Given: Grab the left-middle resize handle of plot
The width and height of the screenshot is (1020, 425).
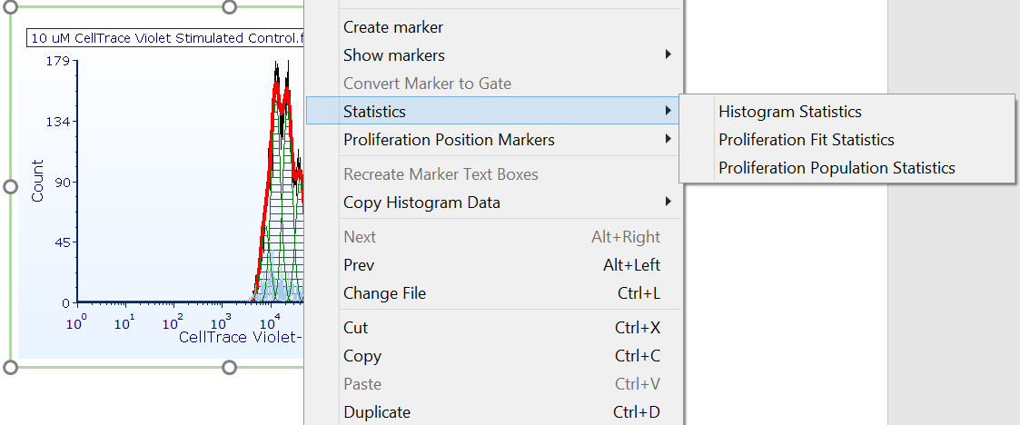Looking at the screenshot, I should click(11, 186).
